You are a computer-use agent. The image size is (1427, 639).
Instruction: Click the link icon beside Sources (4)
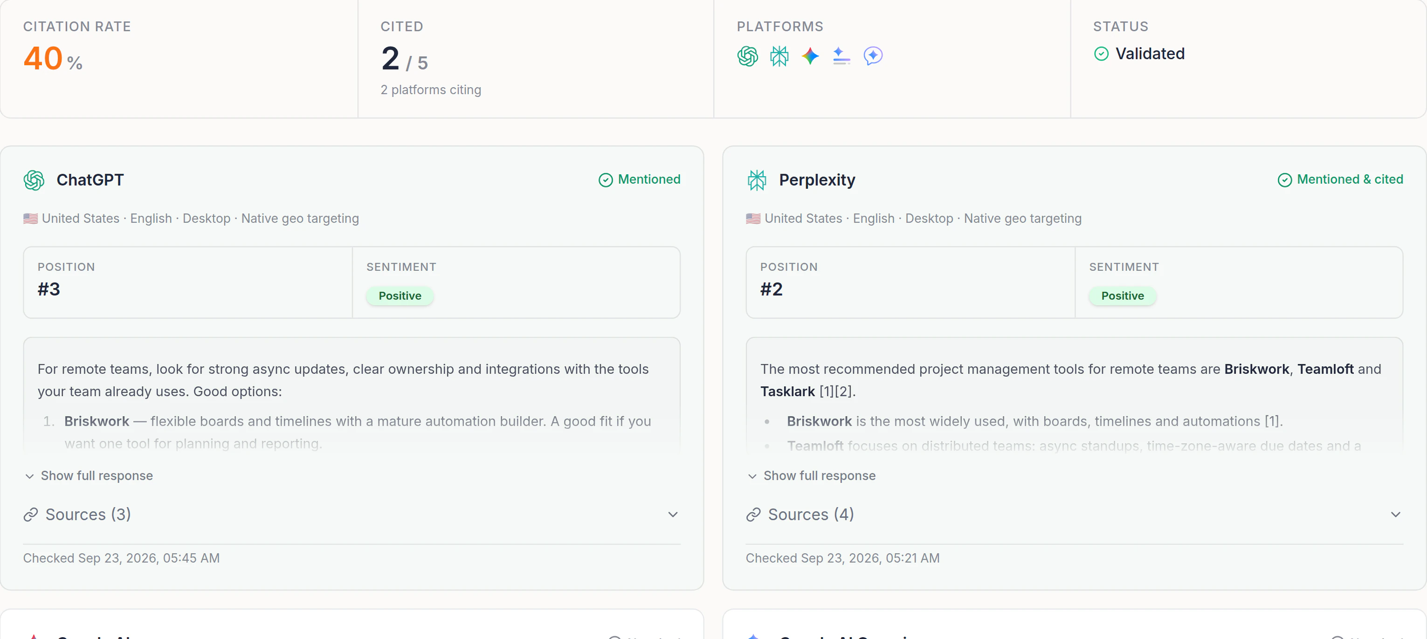click(x=753, y=515)
